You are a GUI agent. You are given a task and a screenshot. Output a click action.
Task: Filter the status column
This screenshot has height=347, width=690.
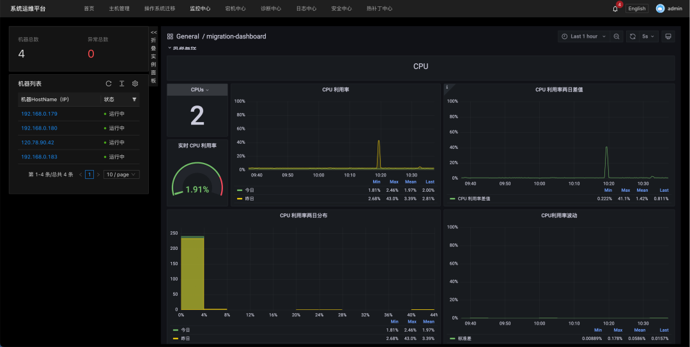pos(134,100)
